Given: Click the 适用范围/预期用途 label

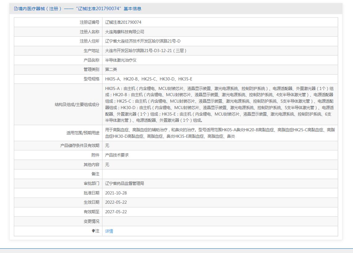Looking at the screenshot, I should click(83, 133).
